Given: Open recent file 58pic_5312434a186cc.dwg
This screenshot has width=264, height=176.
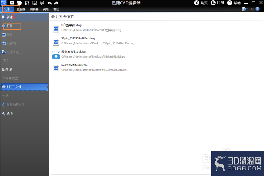Looking at the screenshot, I should click(x=78, y=38).
